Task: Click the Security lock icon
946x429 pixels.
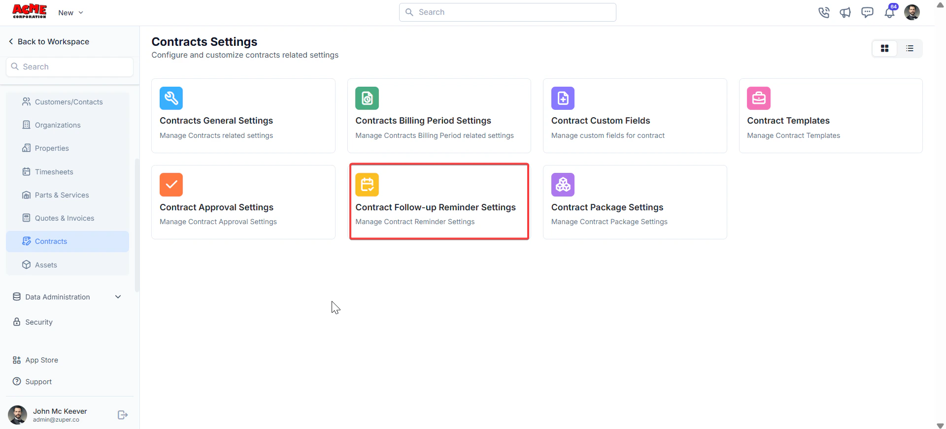Action: tap(17, 322)
